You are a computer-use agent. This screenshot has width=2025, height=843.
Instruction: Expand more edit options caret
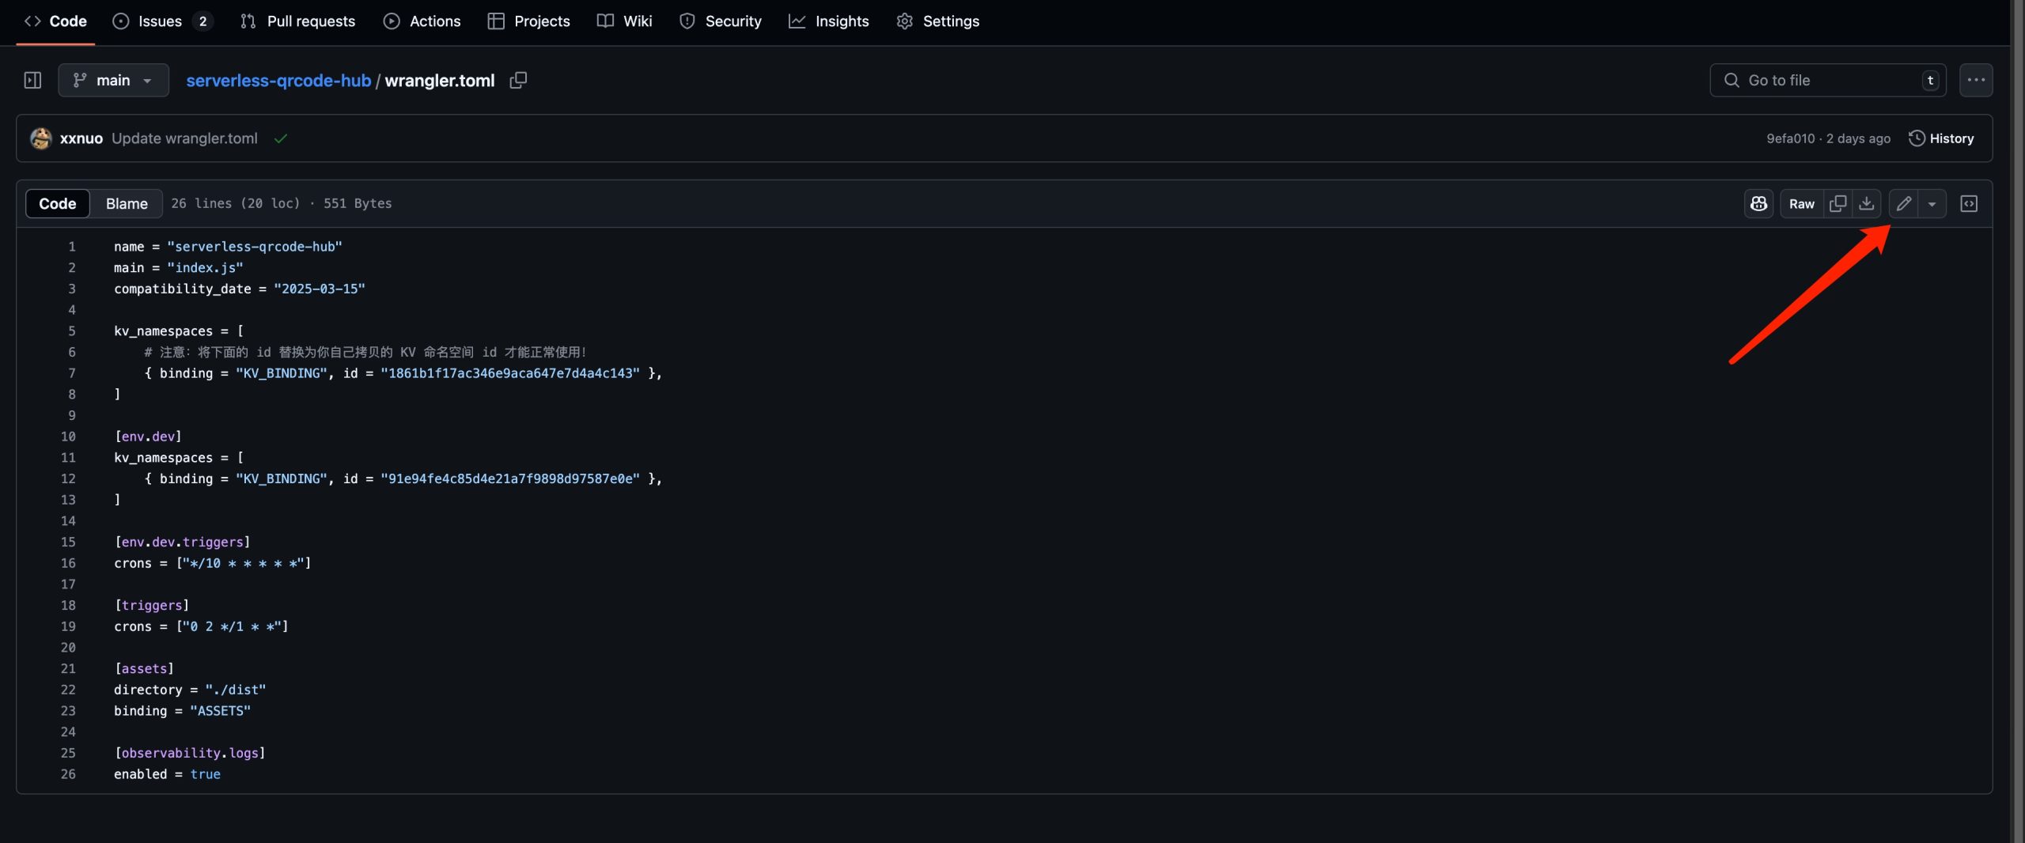pyautogui.click(x=1932, y=204)
